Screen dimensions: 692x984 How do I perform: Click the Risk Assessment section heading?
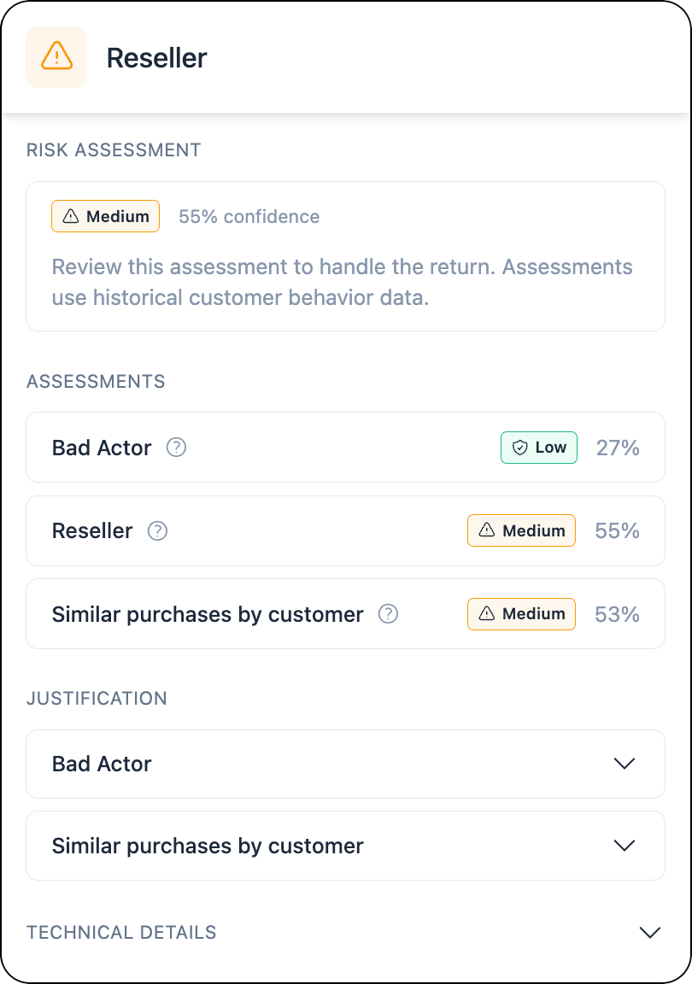[x=114, y=149]
